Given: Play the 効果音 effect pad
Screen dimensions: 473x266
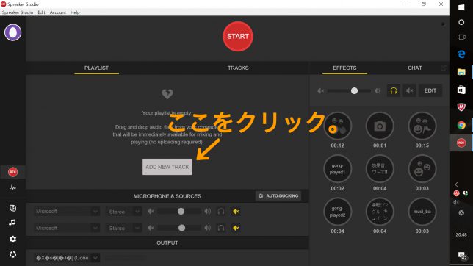Looking at the screenshot, I should (380, 169).
